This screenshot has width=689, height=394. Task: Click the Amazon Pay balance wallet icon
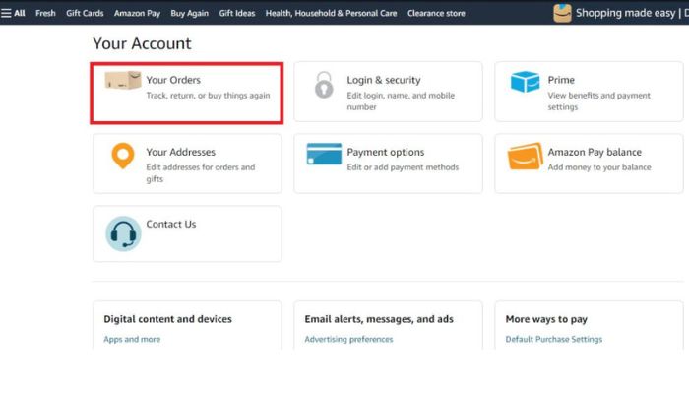(525, 156)
